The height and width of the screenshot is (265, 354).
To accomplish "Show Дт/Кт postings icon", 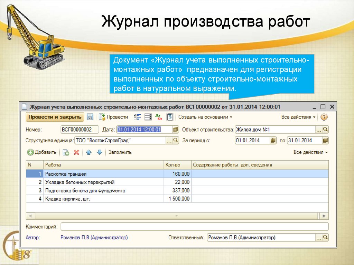I will 159,117.
